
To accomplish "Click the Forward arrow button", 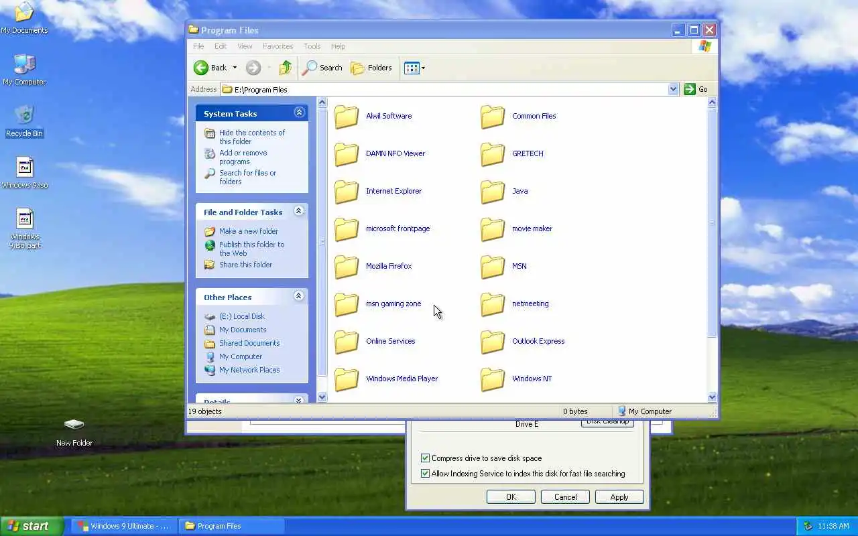I will (253, 68).
